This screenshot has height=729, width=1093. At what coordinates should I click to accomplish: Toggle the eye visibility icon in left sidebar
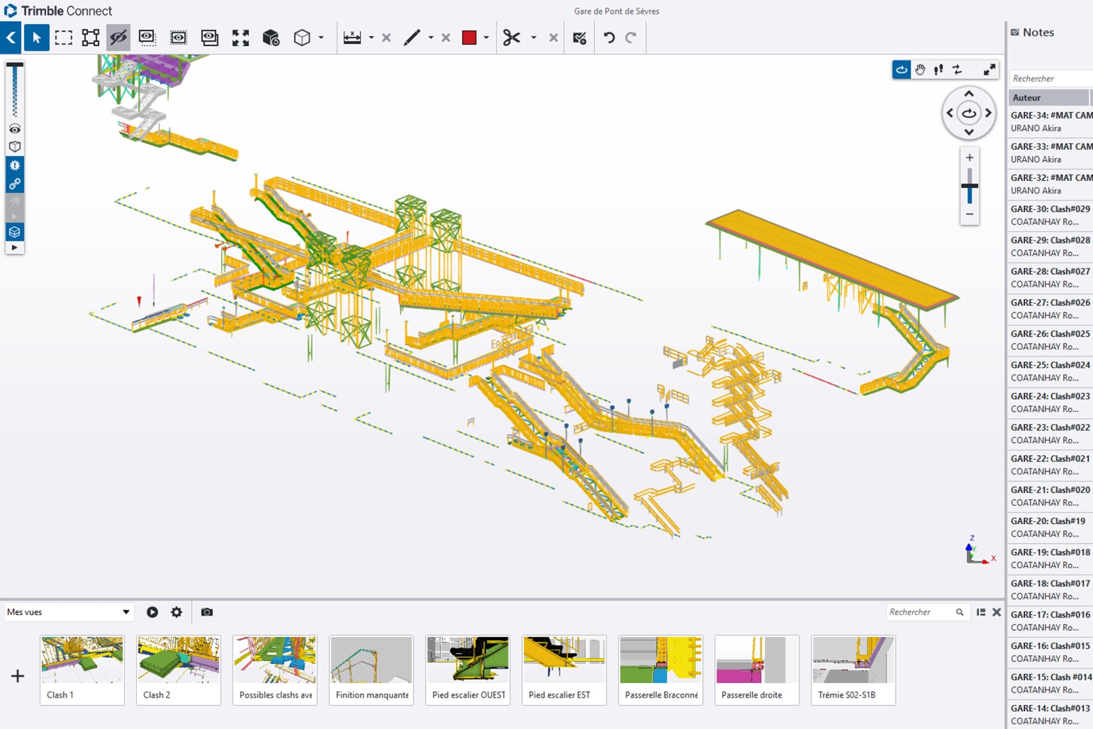pyautogui.click(x=15, y=129)
